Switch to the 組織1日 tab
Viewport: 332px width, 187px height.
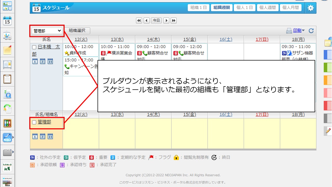pyautogui.click(x=198, y=8)
